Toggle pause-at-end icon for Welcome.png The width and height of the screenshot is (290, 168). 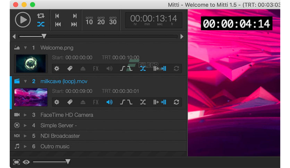coord(164,69)
